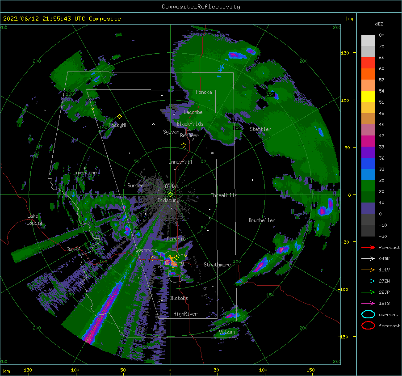Click the bright green 20-30 dBZ swatch
This screenshot has height=376, width=402.
point(368,186)
